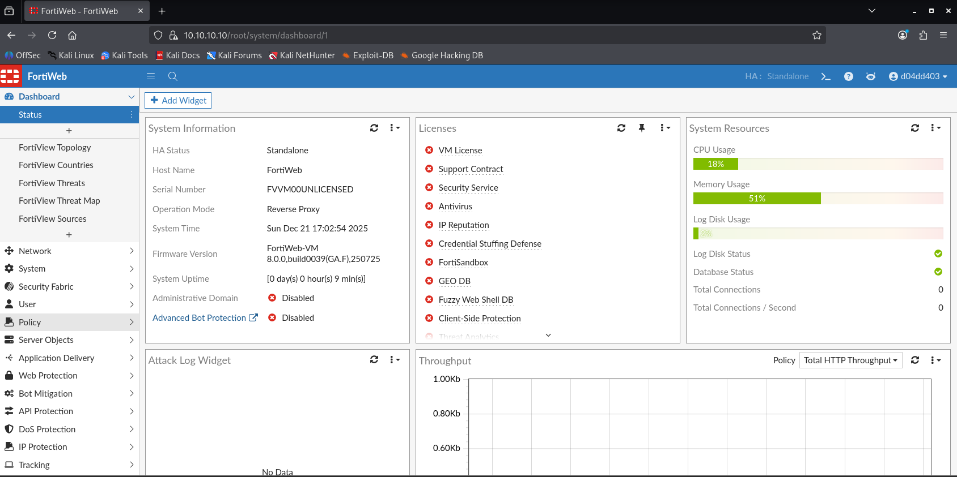Add a FortiView item with plus icon
Screen dimensions: 957x477
(69, 235)
